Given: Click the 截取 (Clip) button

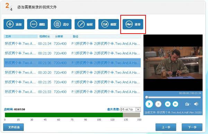Looking at the screenshot, I should coord(109,24).
